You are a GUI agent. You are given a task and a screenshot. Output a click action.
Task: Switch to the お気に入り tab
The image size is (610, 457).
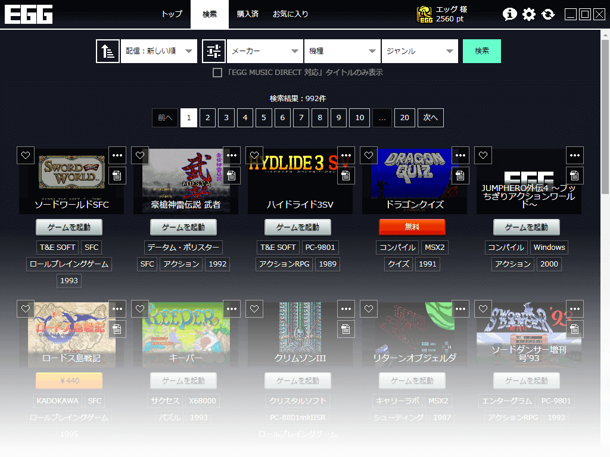point(291,14)
